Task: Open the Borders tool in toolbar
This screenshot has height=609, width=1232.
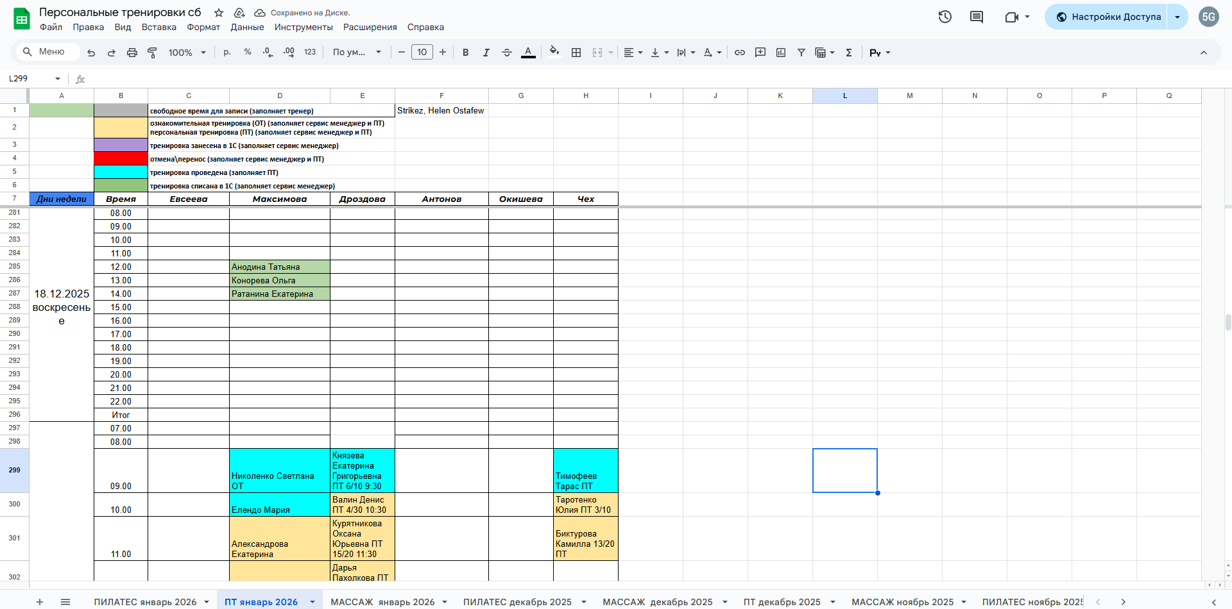Action: click(x=576, y=53)
